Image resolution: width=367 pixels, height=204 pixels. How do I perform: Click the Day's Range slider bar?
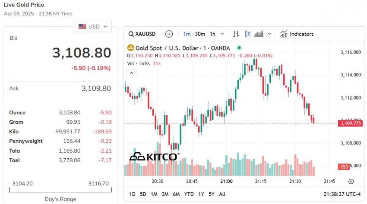tap(60, 189)
